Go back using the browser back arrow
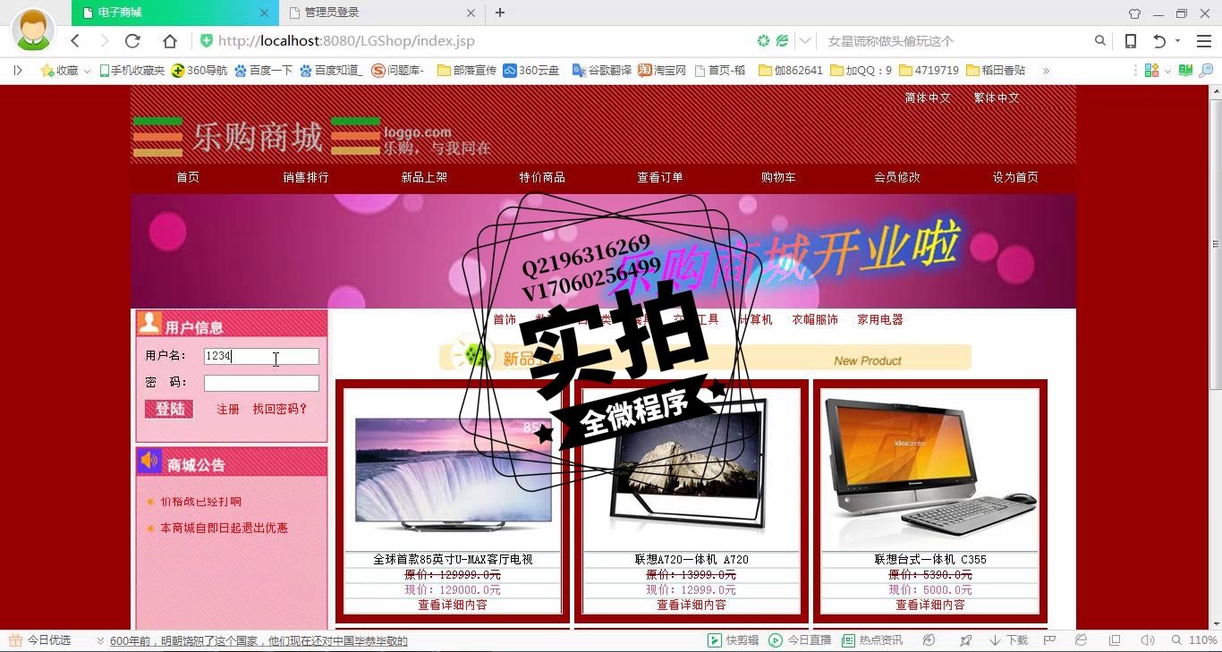 75,41
